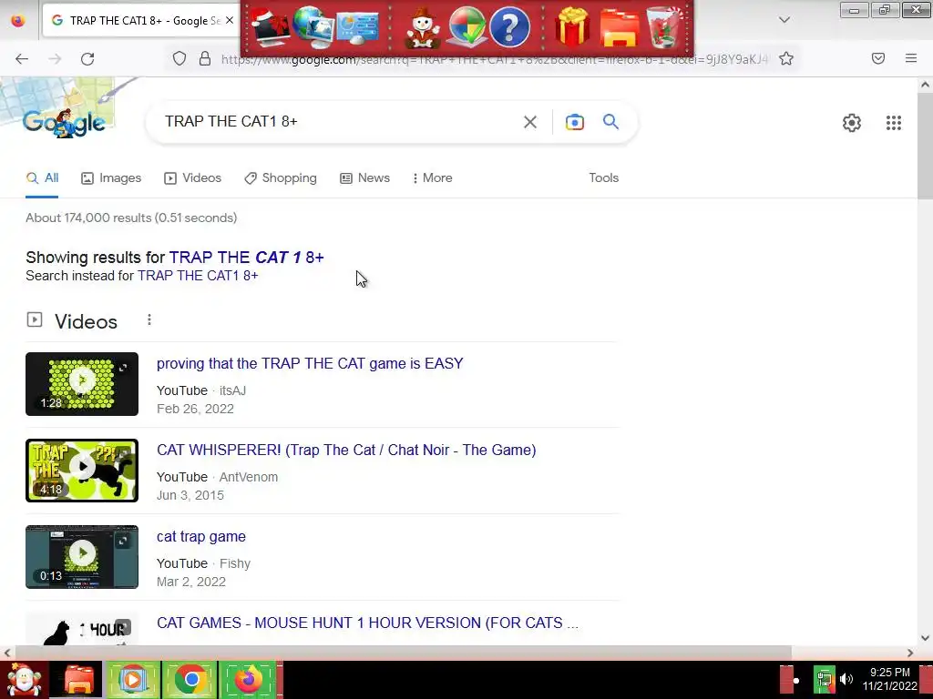Switch to Images results tab
The image size is (933, 699).
coord(111,178)
